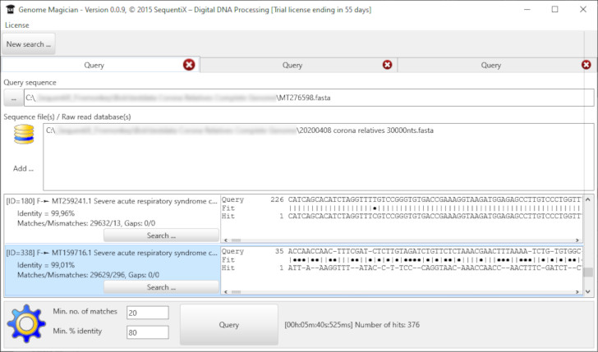Click the yellow sequence database icon
Screen dimensions: 598x352
(23, 137)
